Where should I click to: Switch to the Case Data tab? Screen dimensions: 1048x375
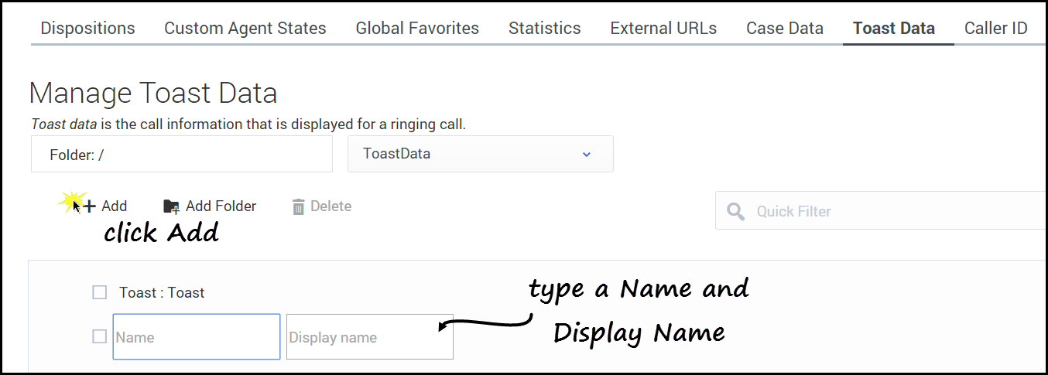pyautogui.click(x=784, y=29)
